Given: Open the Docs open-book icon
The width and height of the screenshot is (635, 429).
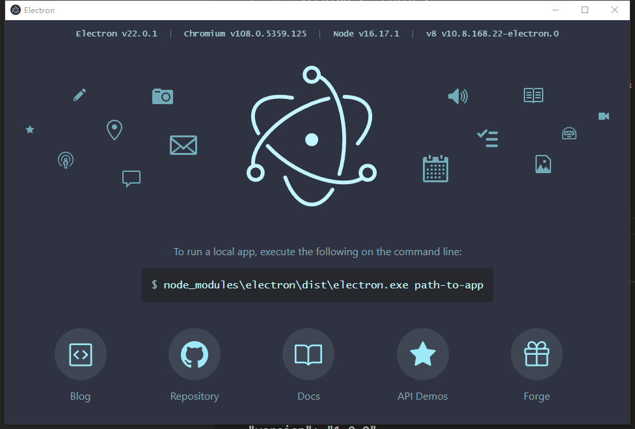Looking at the screenshot, I should pyautogui.click(x=308, y=354).
